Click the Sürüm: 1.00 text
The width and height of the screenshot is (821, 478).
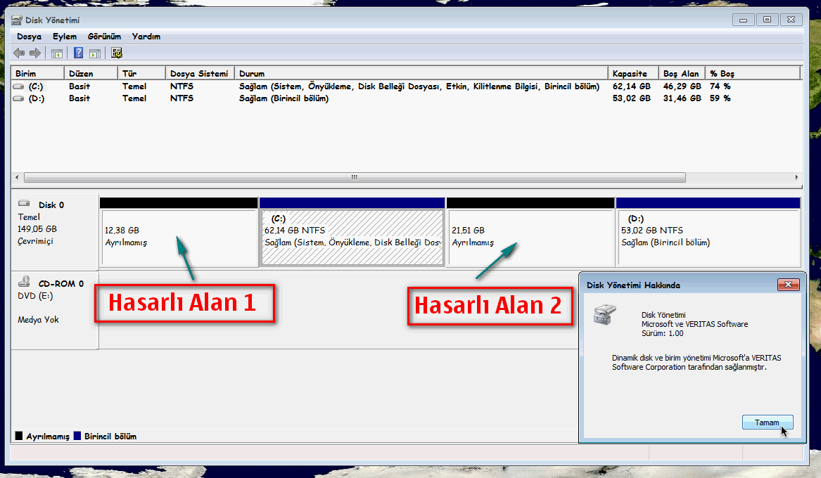[x=662, y=333]
